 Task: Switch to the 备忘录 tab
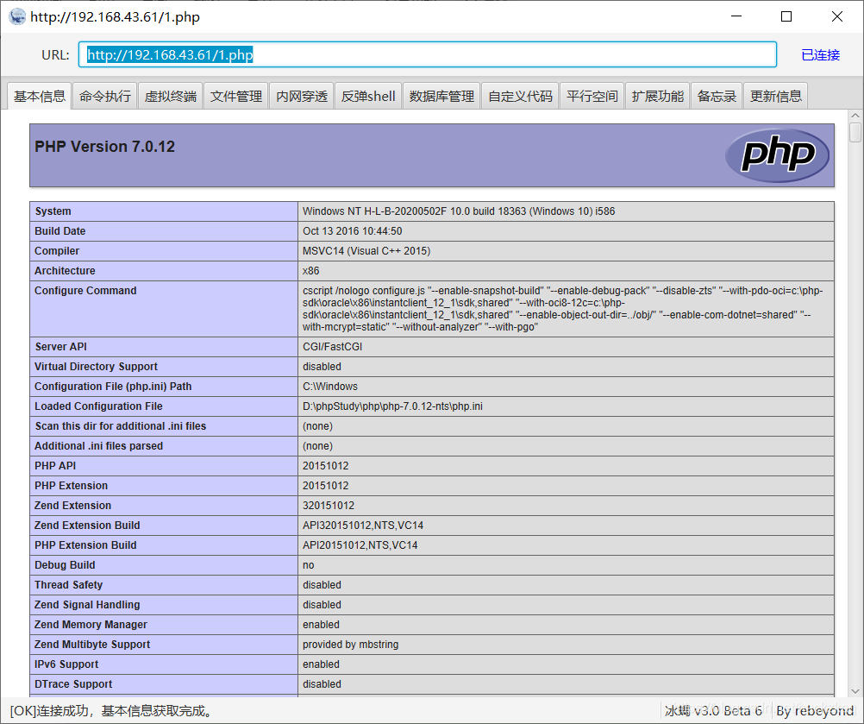[x=717, y=97]
